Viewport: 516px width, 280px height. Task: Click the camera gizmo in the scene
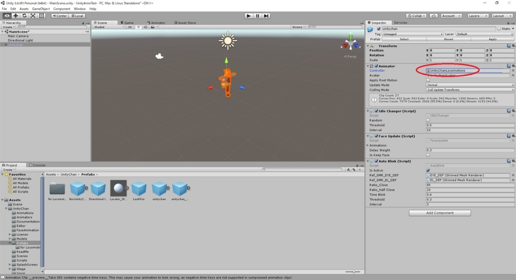tap(159, 57)
